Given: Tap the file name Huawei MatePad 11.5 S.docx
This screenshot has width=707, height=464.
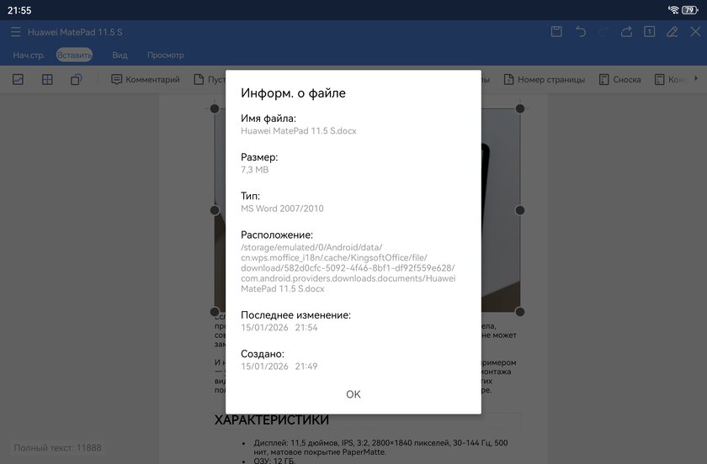Looking at the screenshot, I should 299,131.
